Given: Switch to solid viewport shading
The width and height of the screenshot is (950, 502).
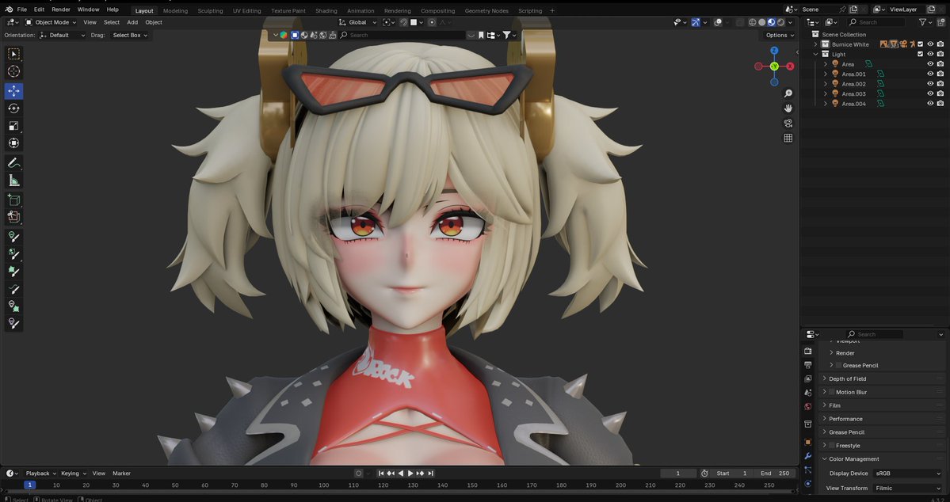Looking at the screenshot, I should click(x=762, y=22).
